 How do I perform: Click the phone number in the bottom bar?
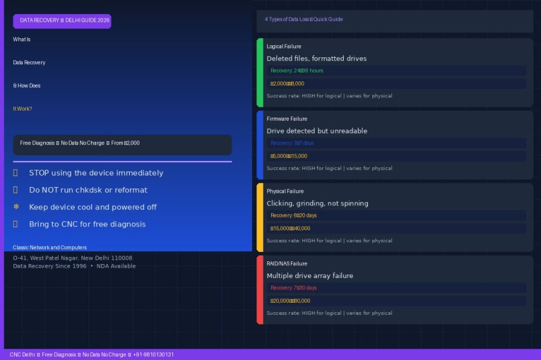(x=153, y=354)
